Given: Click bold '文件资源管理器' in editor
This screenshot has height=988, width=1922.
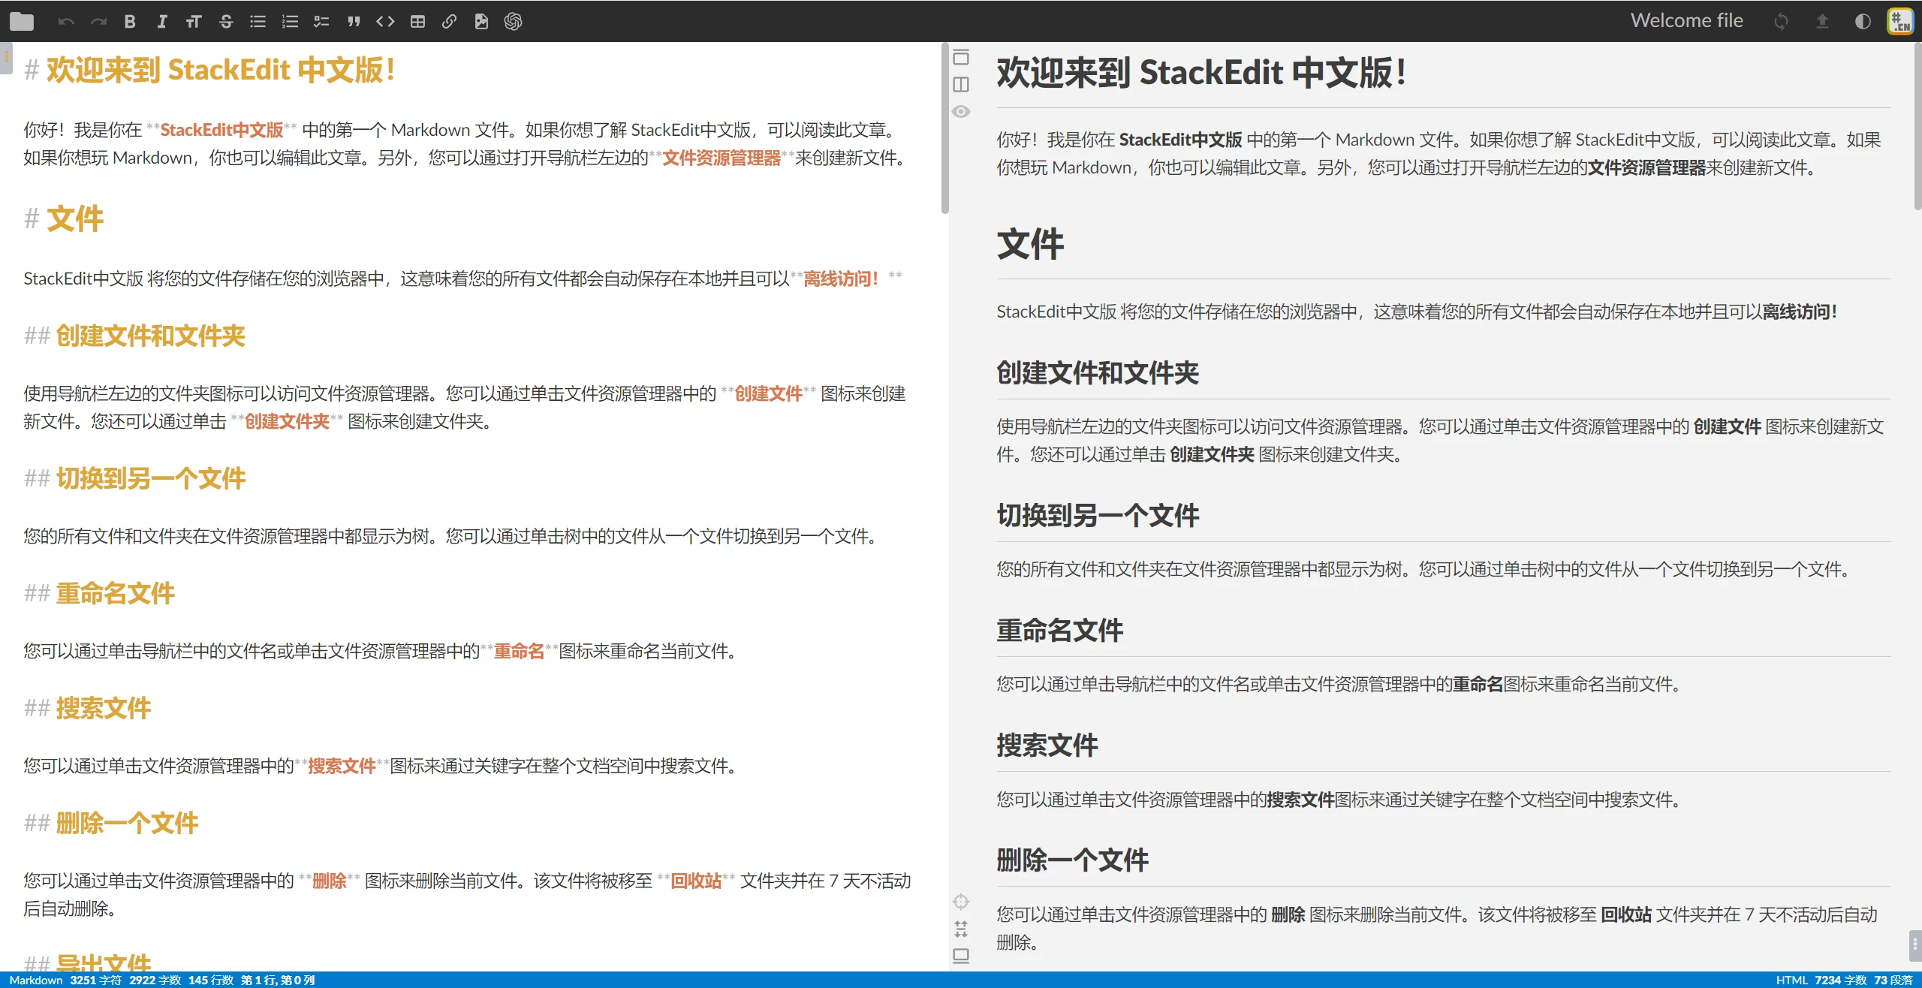Looking at the screenshot, I should (722, 158).
